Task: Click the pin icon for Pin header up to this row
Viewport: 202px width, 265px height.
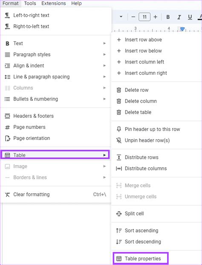Action: click(119, 129)
